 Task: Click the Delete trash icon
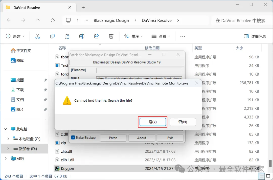[111, 36]
